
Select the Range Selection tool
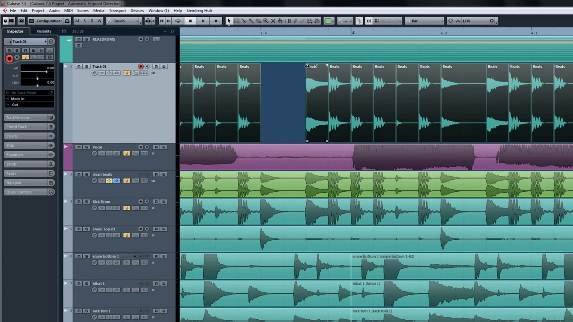pyautogui.click(x=236, y=21)
